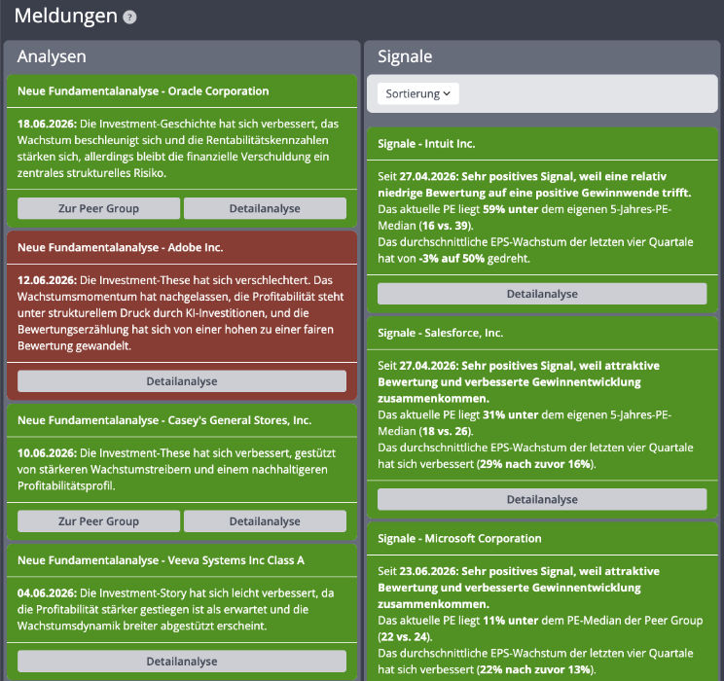724x681 pixels.
Task: Open Detailanalyse for Oracle Corporation
Action: click(265, 209)
